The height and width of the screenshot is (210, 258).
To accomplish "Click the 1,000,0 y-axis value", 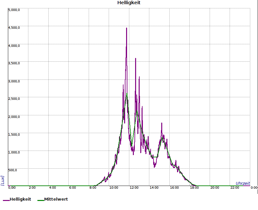I will coord(14,152).
